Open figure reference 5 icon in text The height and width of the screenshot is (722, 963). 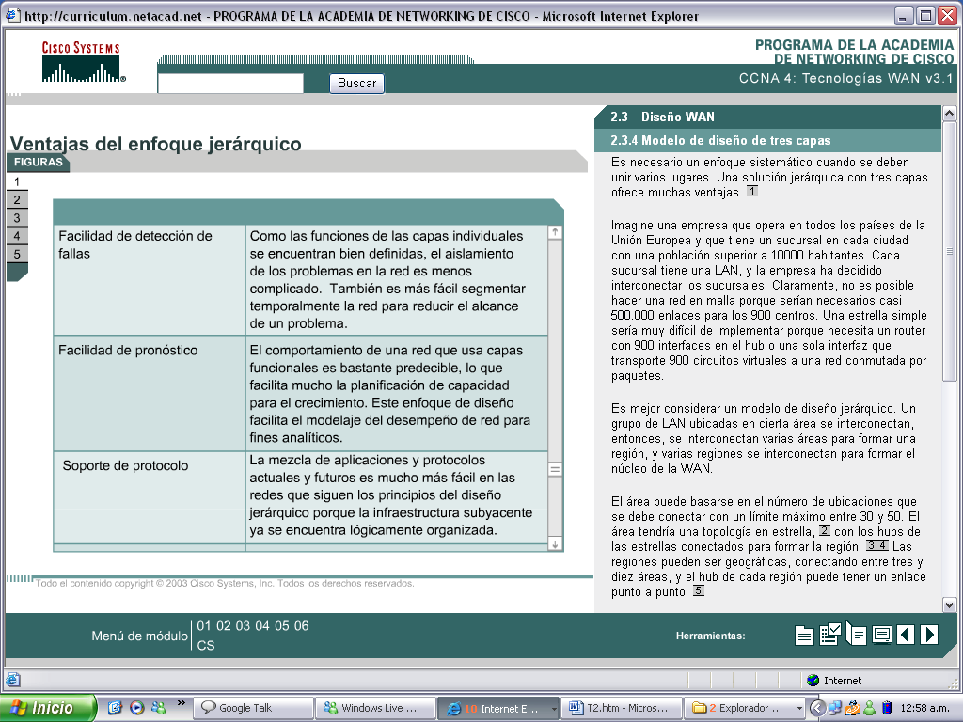click(699, 590)
